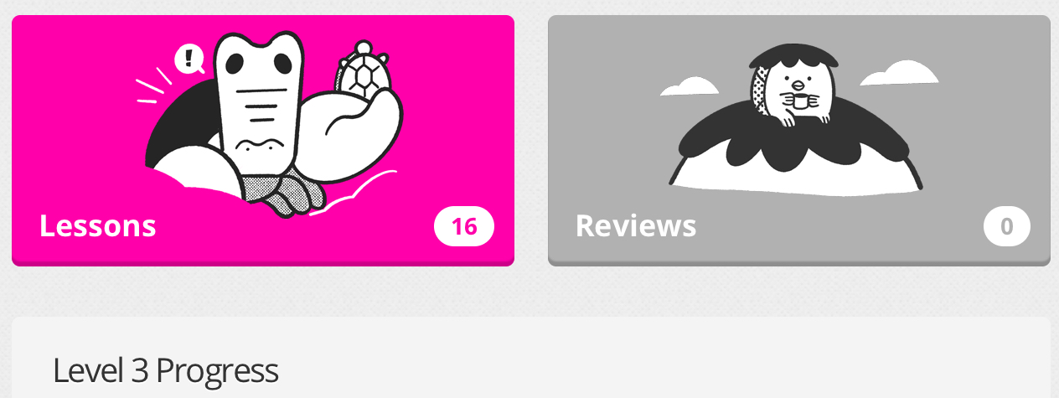Click the Level 3 Progress heading
Image resolution: width=1059 pixels, height=398 pixels.
[x=165, y=371]
